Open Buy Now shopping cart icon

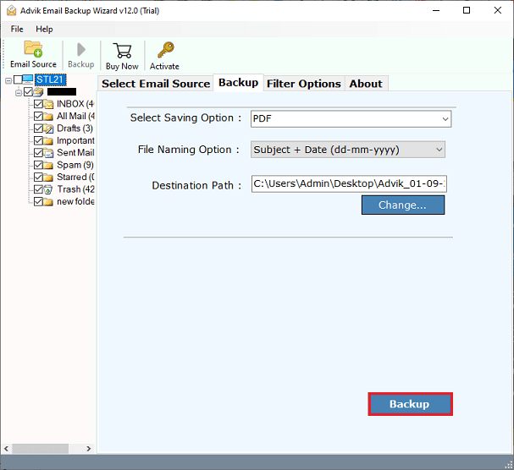(x=122, y=51)
